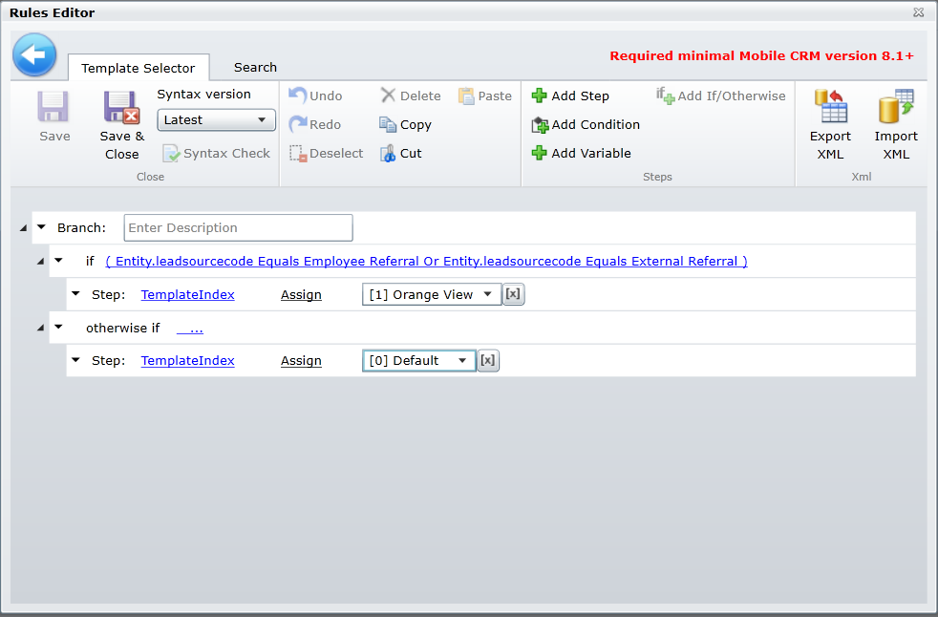Screen dimensions: 938x617
Task: Close the Rules Editor window
Action: click(x=918, y=12)
